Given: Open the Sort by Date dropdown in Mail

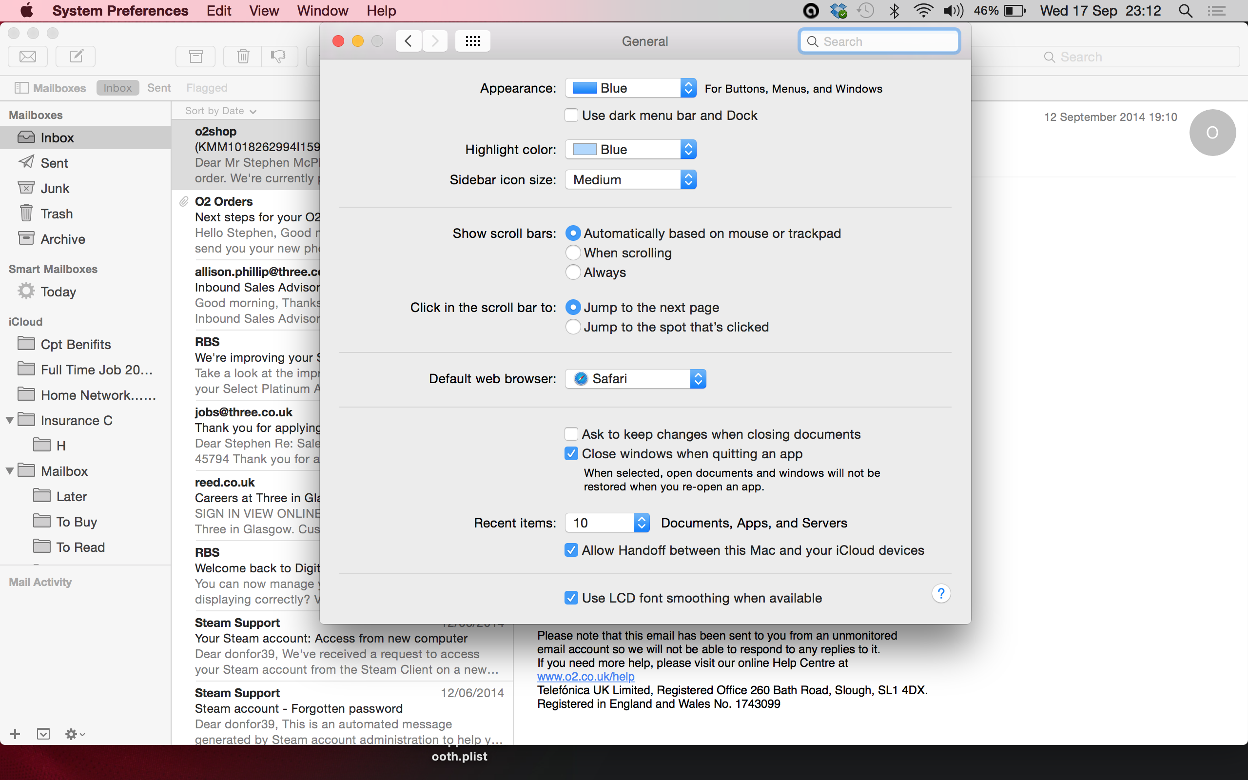Looking at the screenshot, I should tap(221, 111).
